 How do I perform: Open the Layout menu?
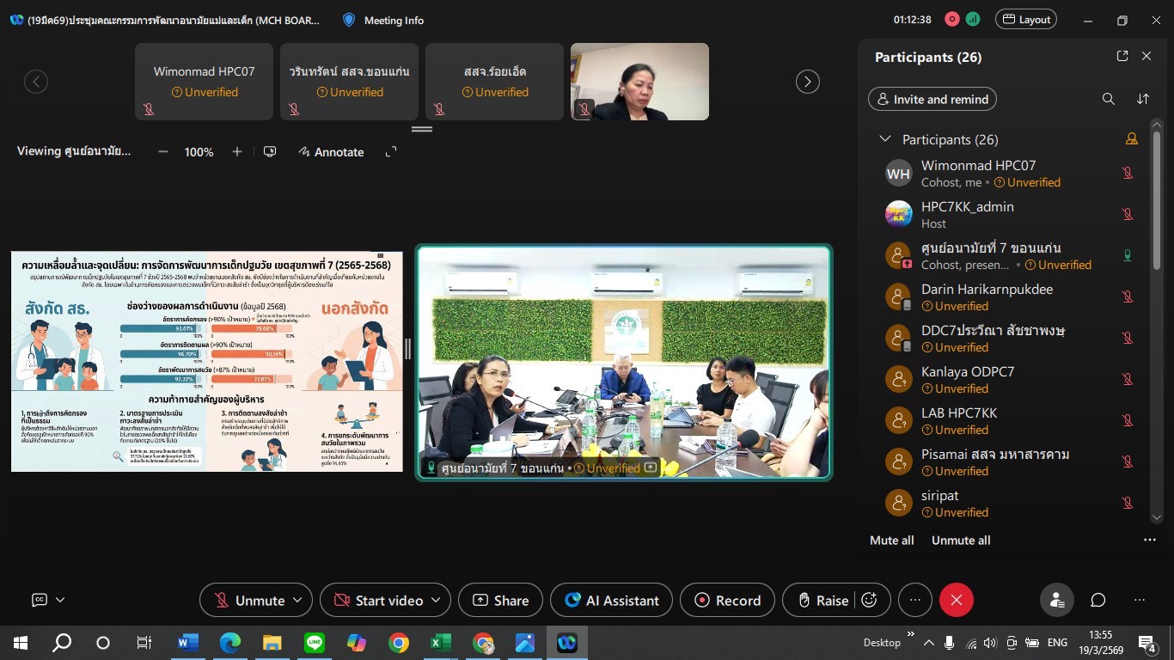[1025, 19]
